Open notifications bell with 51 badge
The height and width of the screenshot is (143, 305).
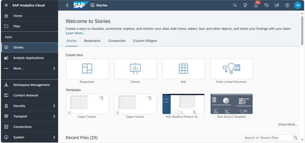click(x=256, y=5)
